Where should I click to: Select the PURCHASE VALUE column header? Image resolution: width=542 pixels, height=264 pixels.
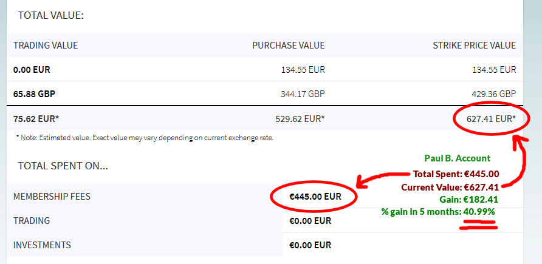coord(288,45)
